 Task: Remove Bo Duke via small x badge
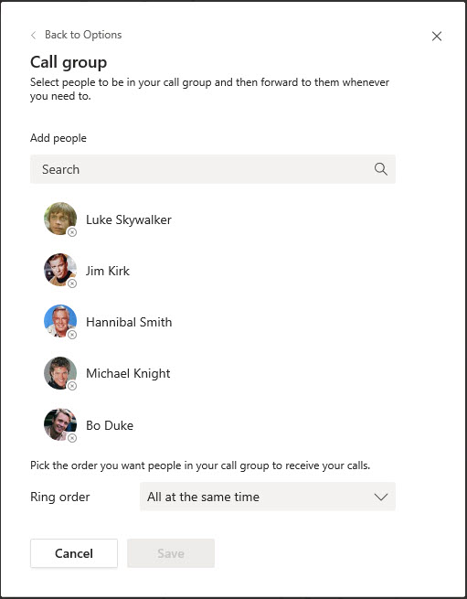click(72, 438)
